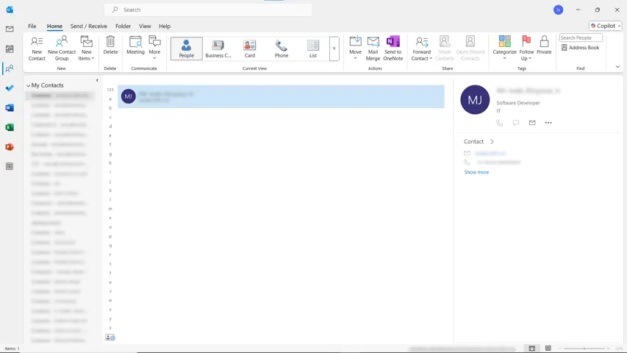Jump to contacts under letter z
Viewport: 627px width, 353px height.
[110, 328]
